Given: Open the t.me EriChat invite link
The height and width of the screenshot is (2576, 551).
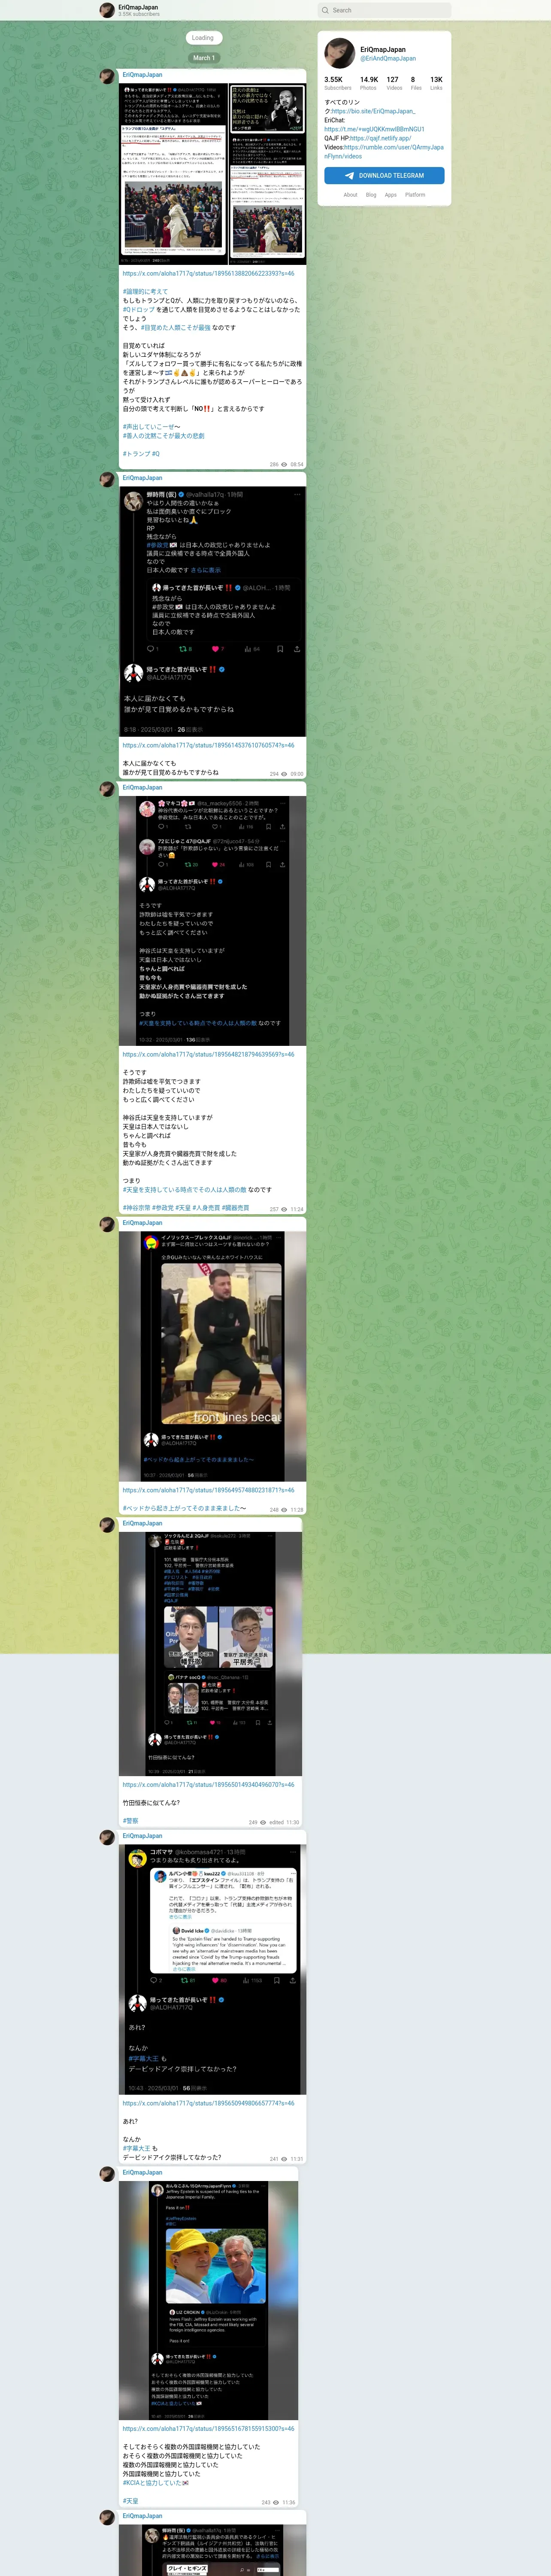Looking at the screenshot, I should 374,129.
